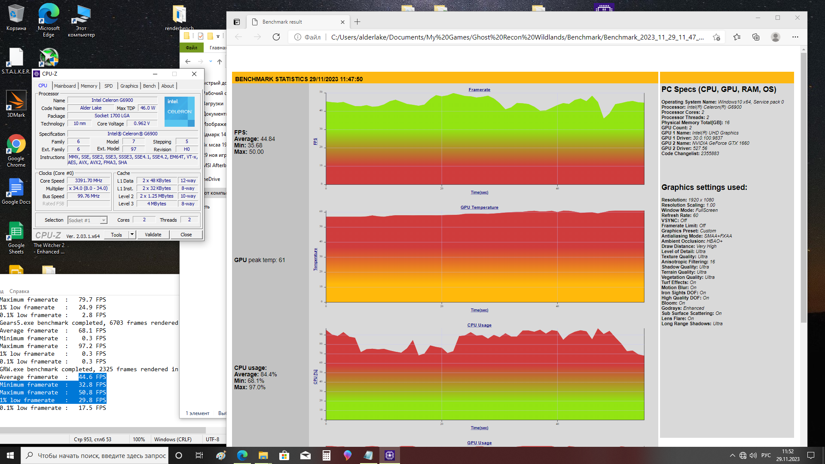The image size is (825, 464).
Task: Click the Validate button
Action: (153, 235)
